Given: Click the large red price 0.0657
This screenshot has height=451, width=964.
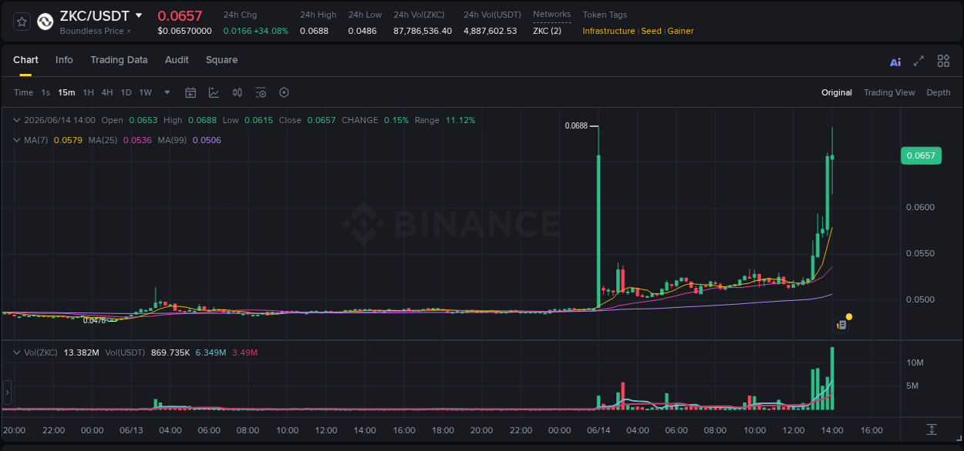Looking at the screenshot, I should (x=180, y=15).
